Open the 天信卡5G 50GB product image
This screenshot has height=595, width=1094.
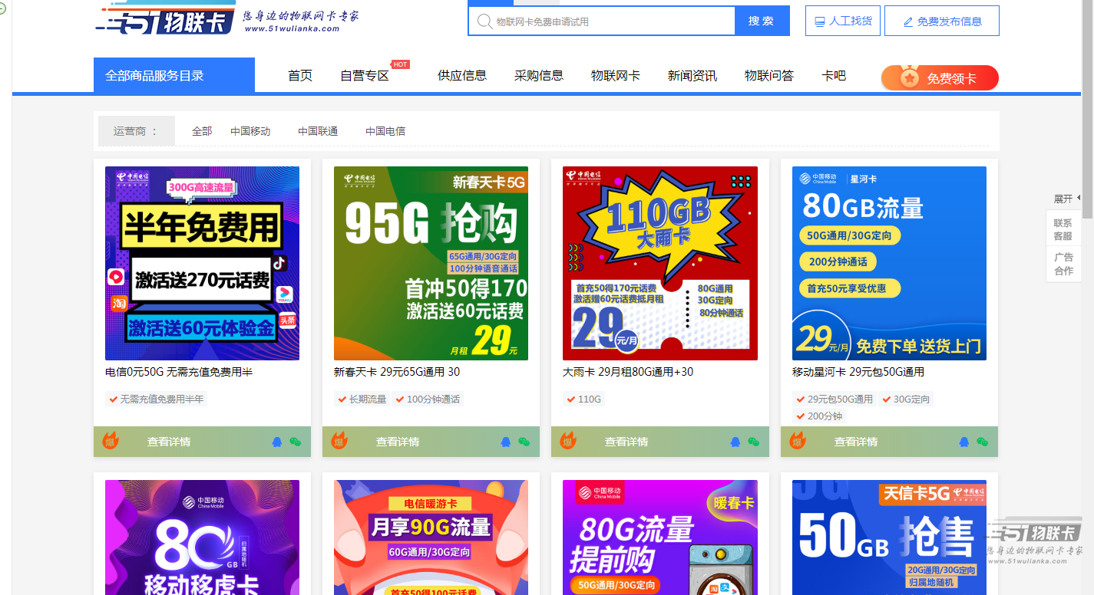tap(889, 537)
